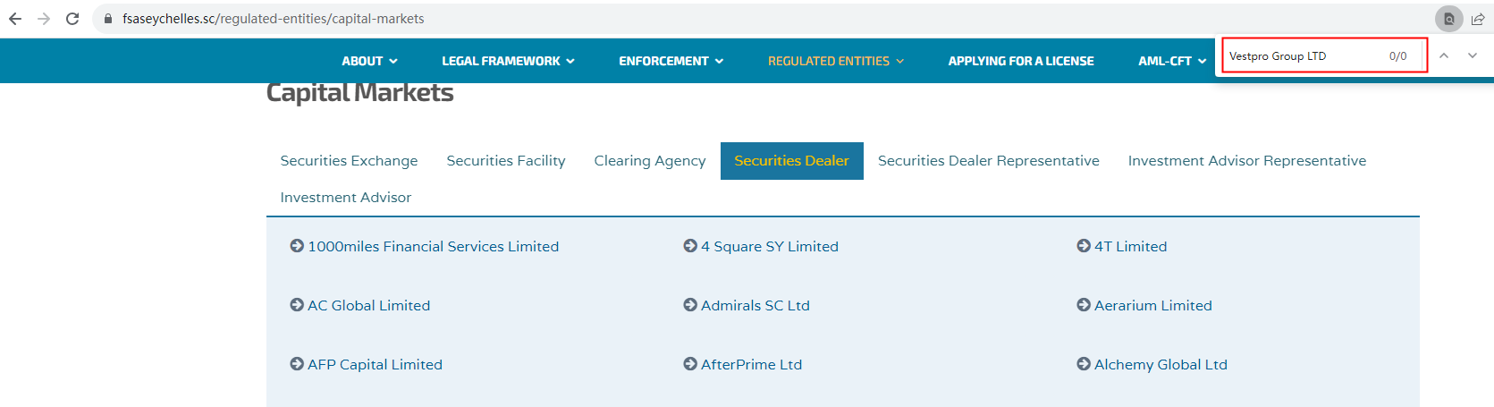Go to next find result arrow
This screenshot has height=407, width=1494.
1472,55
